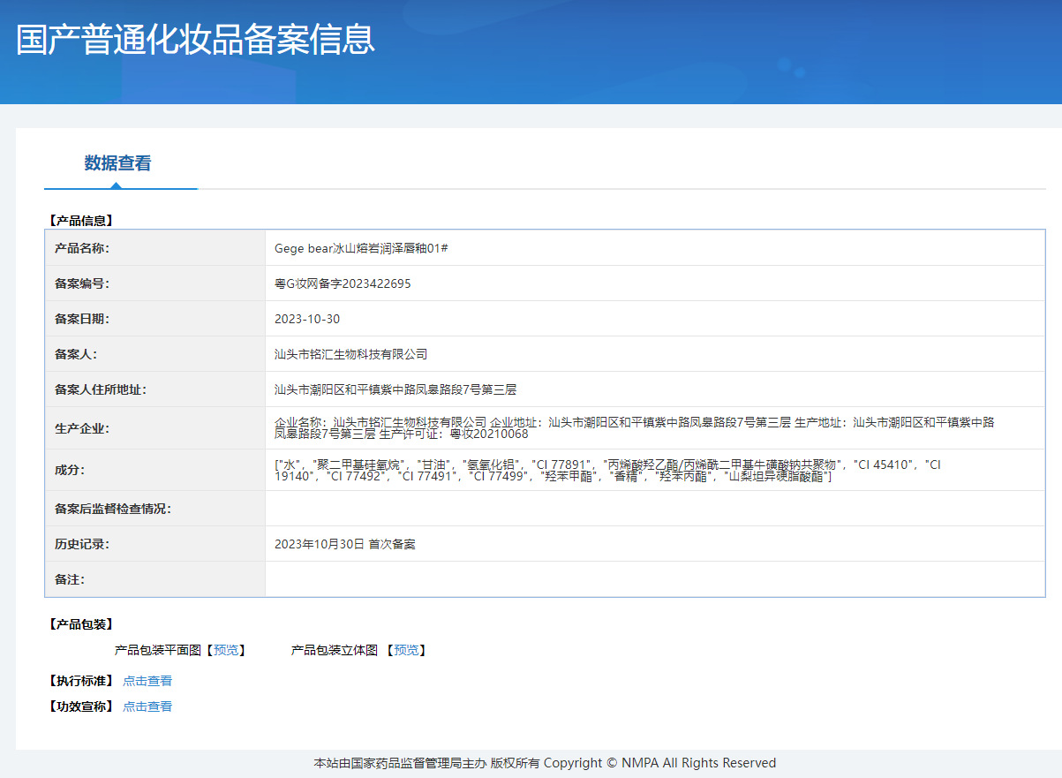The height and width of the screenshot is (778, 1062).
Task: Click product name Gege bear冰山熔岩润泽唇釉01#
Action: [361, 248]
